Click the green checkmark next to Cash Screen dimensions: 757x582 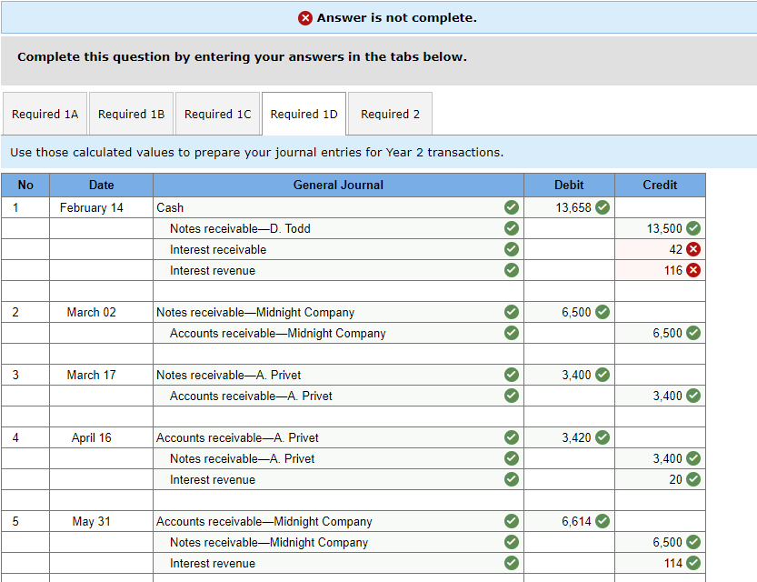click(511, 207)
